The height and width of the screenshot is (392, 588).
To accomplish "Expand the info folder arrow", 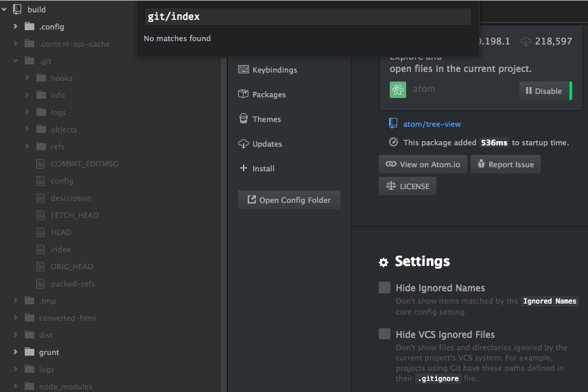I will pos(27,95).
